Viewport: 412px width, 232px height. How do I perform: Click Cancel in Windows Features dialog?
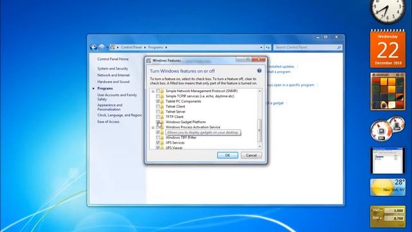pos(251,155)
